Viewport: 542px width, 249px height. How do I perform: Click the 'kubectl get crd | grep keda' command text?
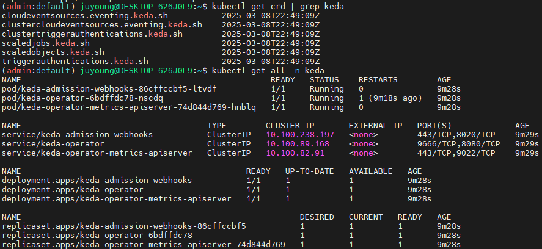coord(277,7)
